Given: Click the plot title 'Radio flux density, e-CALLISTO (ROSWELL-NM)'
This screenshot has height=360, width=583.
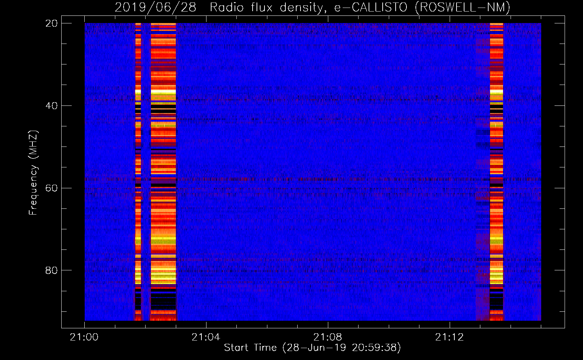Looking at the screenshot, I should click(360, 7).
